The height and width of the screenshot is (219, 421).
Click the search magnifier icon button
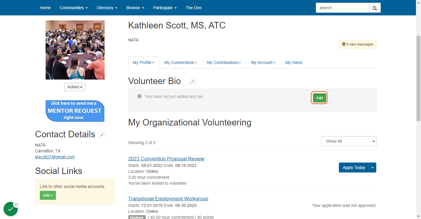tap(375, 8)
